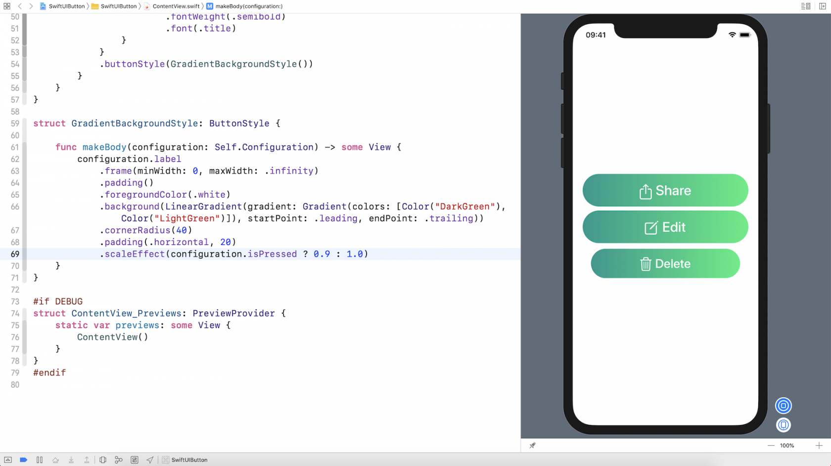Stop the Live Preview

(783, 406)
